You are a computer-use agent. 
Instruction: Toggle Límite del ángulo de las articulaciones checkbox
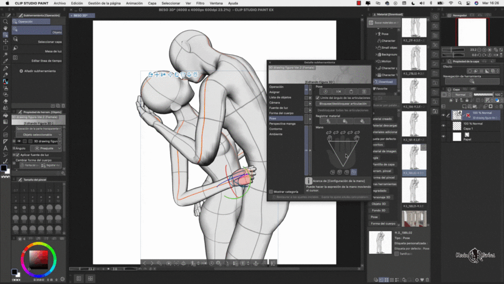pyautogui.click(x=318, y=98)
